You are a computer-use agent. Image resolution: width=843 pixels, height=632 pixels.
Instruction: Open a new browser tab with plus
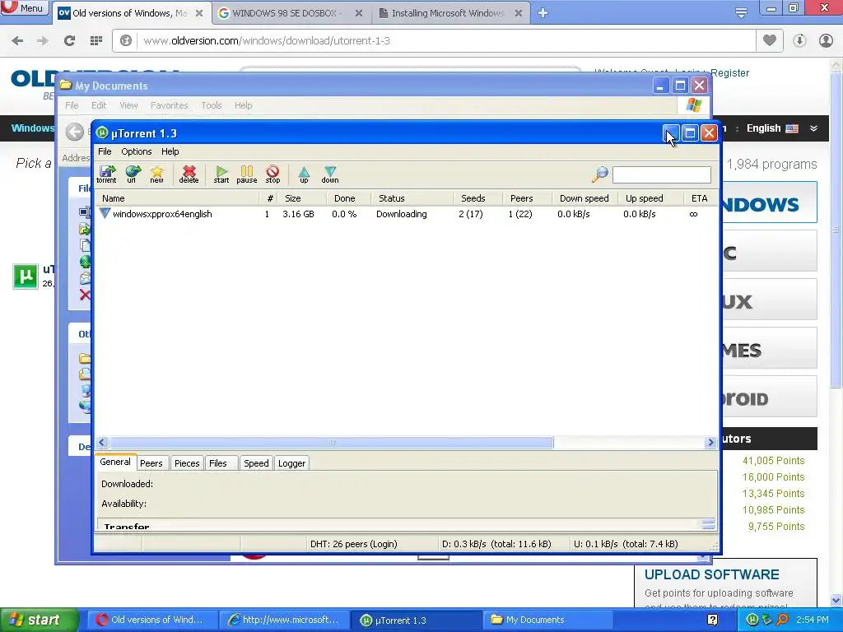click(x=543, y=13)
